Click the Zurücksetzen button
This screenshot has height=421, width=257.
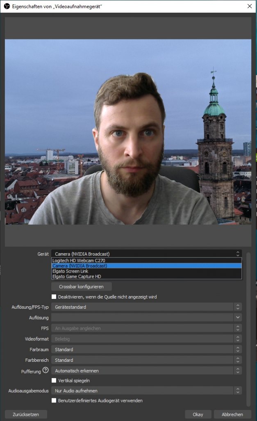tap(26, 414)
